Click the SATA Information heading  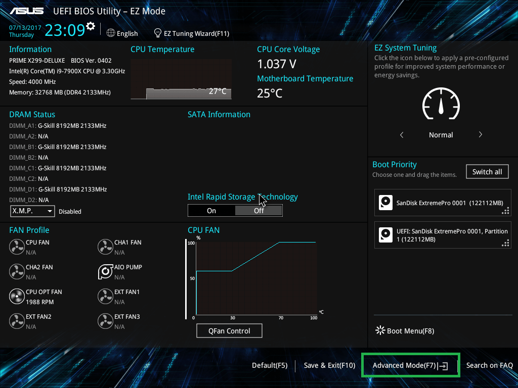[219, 115]
